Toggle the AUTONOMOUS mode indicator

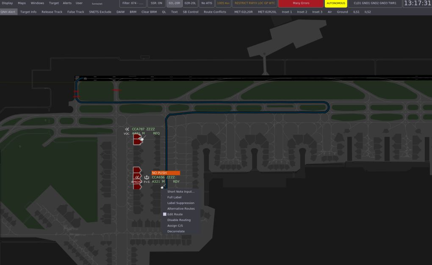point(336,3)
